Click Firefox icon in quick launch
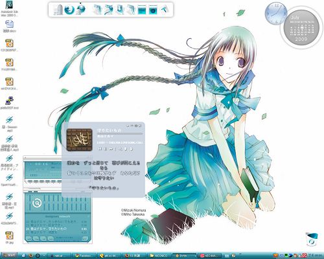324x259 pixels. (x=30, y=256)
